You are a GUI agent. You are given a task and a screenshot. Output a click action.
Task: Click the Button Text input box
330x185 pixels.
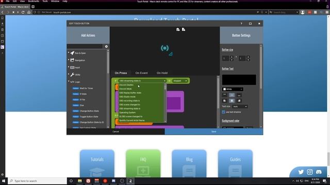pos(239,80)
